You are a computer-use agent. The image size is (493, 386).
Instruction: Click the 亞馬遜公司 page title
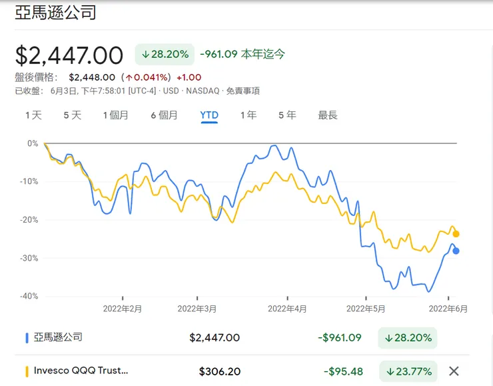pos(55,13)
